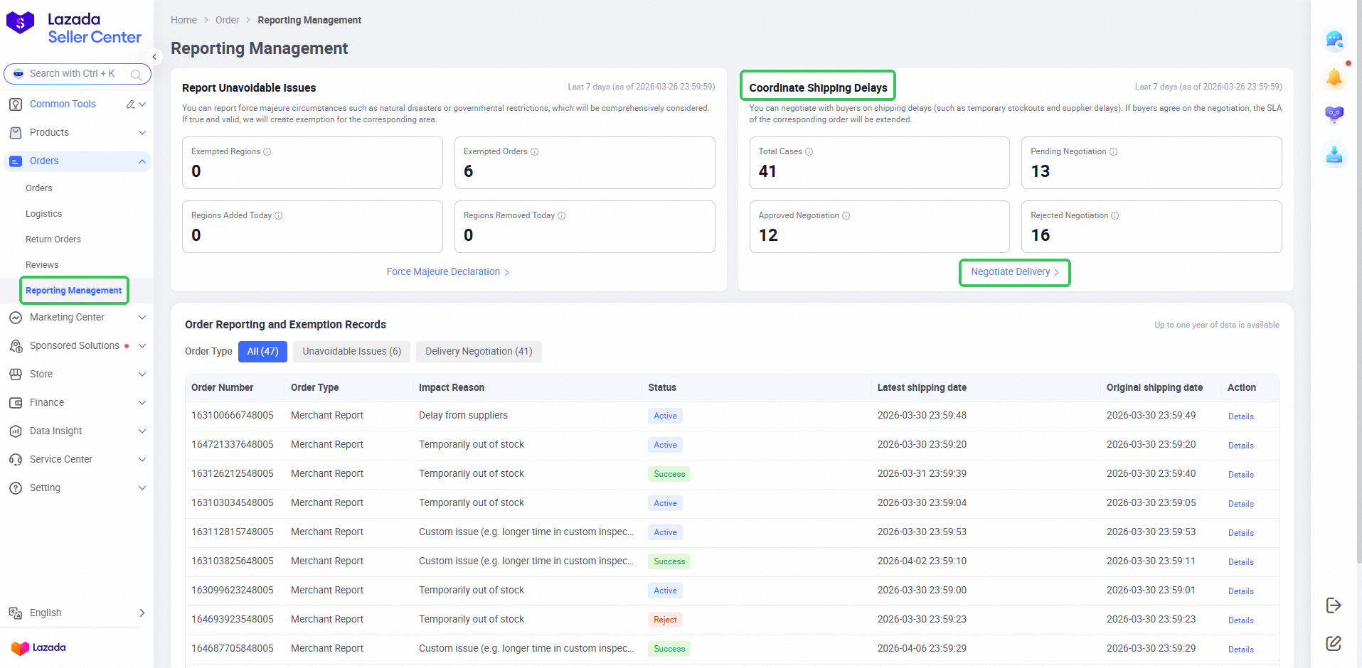The height and width of the screenshot is (668, 1362).
Task: Open Reviews in the sidebar
Action: (x=42, y=265)
